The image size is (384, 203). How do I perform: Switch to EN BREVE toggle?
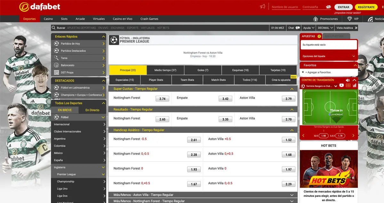(x=65, y=110)
